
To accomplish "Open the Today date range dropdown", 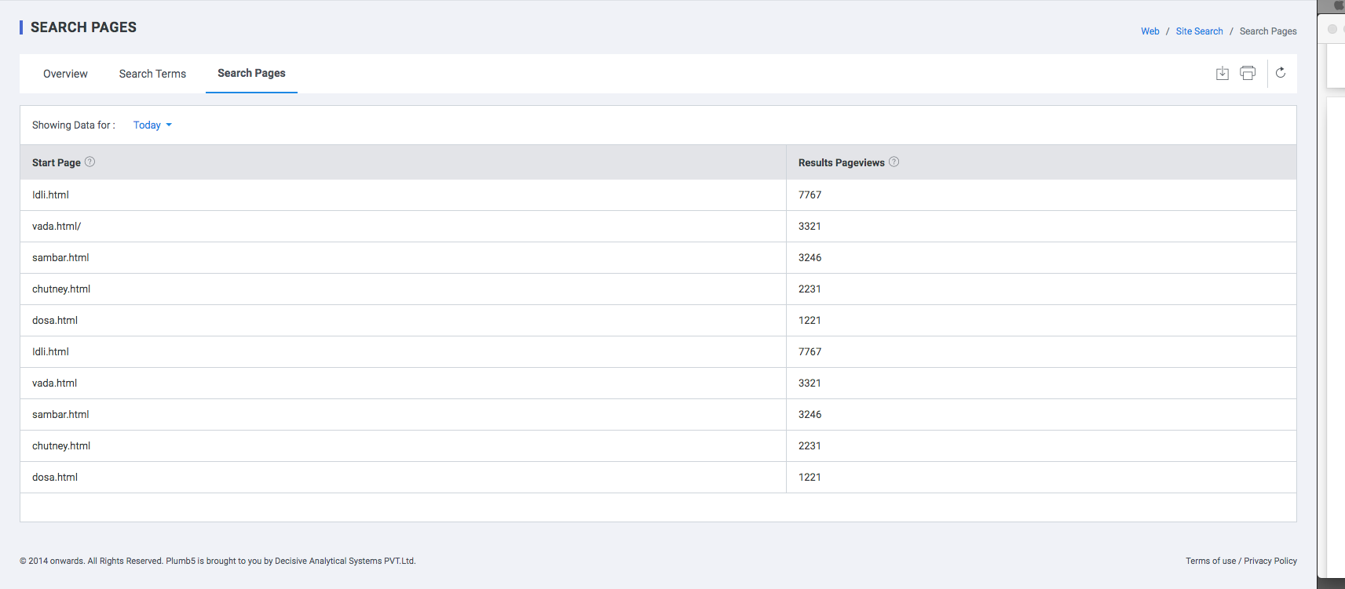I will tap(152, 125).
